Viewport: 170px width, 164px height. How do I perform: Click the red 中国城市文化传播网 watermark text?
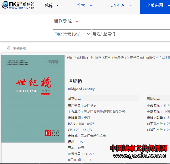click(x=138, y=148)
